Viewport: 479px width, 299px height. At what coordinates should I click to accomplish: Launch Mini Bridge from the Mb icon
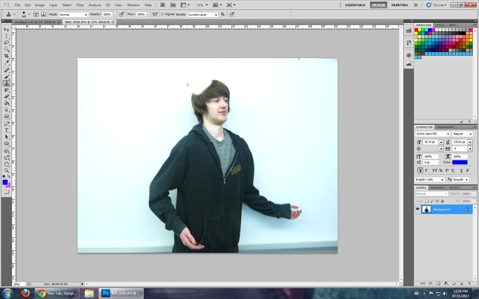(173, 5)
